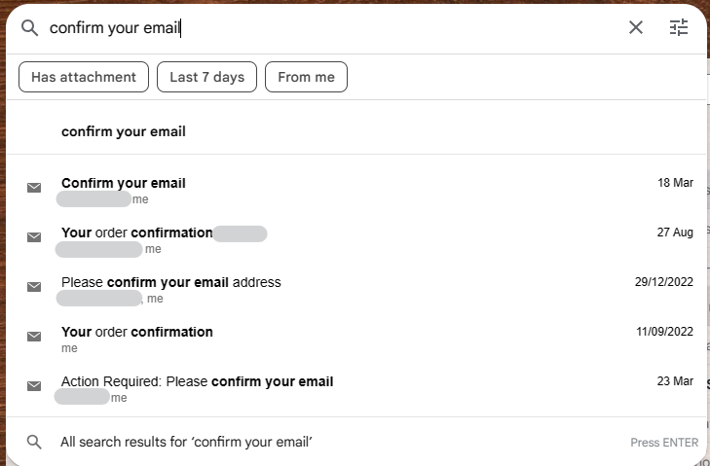Open 'Your order confirmation' email dated 11/09/2022
Screen dimensions: 710x466
(x=136, y=332)
